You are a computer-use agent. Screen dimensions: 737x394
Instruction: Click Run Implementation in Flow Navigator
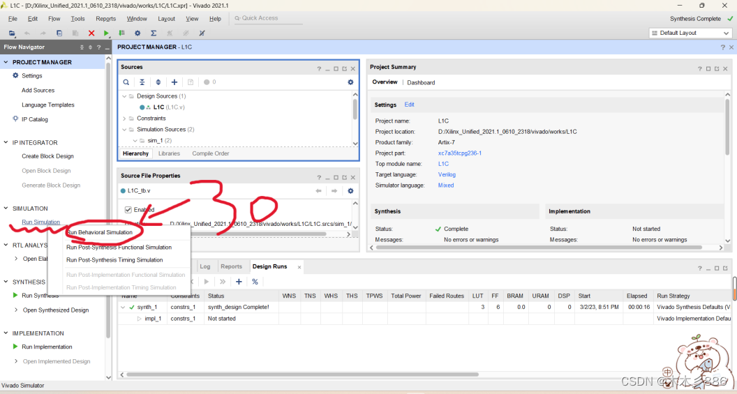click(x=47, y=347)
